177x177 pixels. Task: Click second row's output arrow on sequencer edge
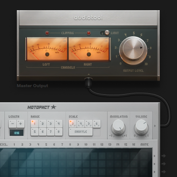pos(155,164)
